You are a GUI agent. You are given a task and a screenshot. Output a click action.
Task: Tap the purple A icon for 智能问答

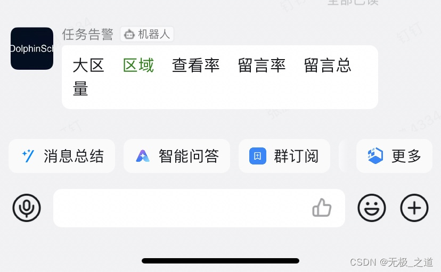point(143,156)
